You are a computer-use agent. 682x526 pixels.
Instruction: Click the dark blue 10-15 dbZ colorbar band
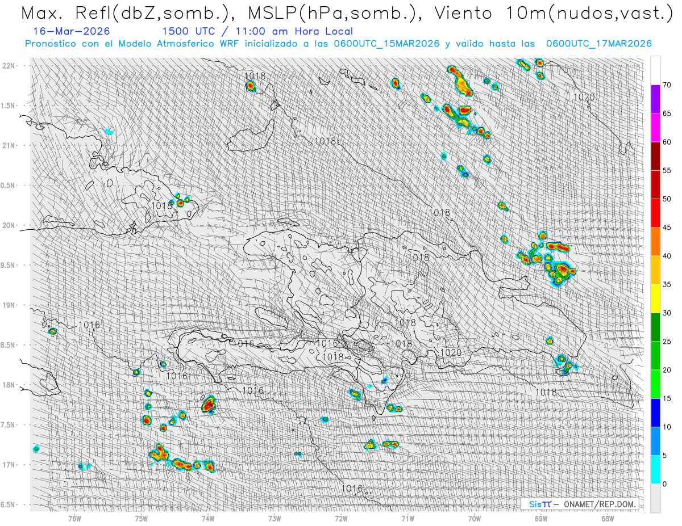pos(655,413)
